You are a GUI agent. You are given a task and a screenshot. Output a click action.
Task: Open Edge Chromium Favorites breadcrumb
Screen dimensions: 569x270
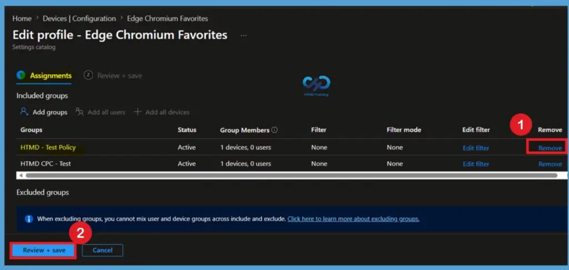pos(167,18)
